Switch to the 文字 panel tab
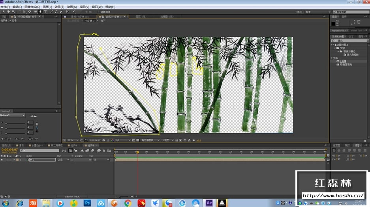 coord(351,37)
